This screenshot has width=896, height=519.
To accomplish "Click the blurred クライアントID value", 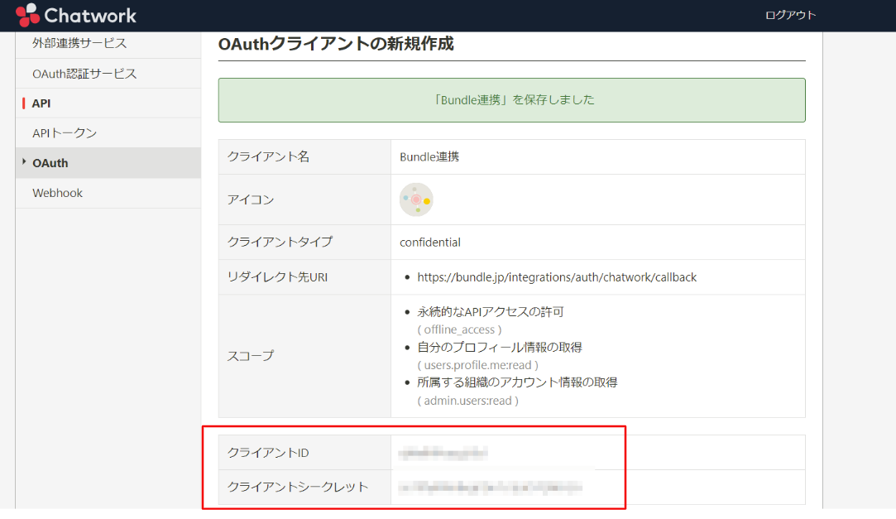I will (x=443, y=454).
